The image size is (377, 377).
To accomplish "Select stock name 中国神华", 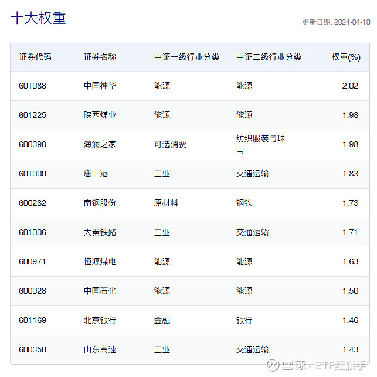I will tap(100, 86).
